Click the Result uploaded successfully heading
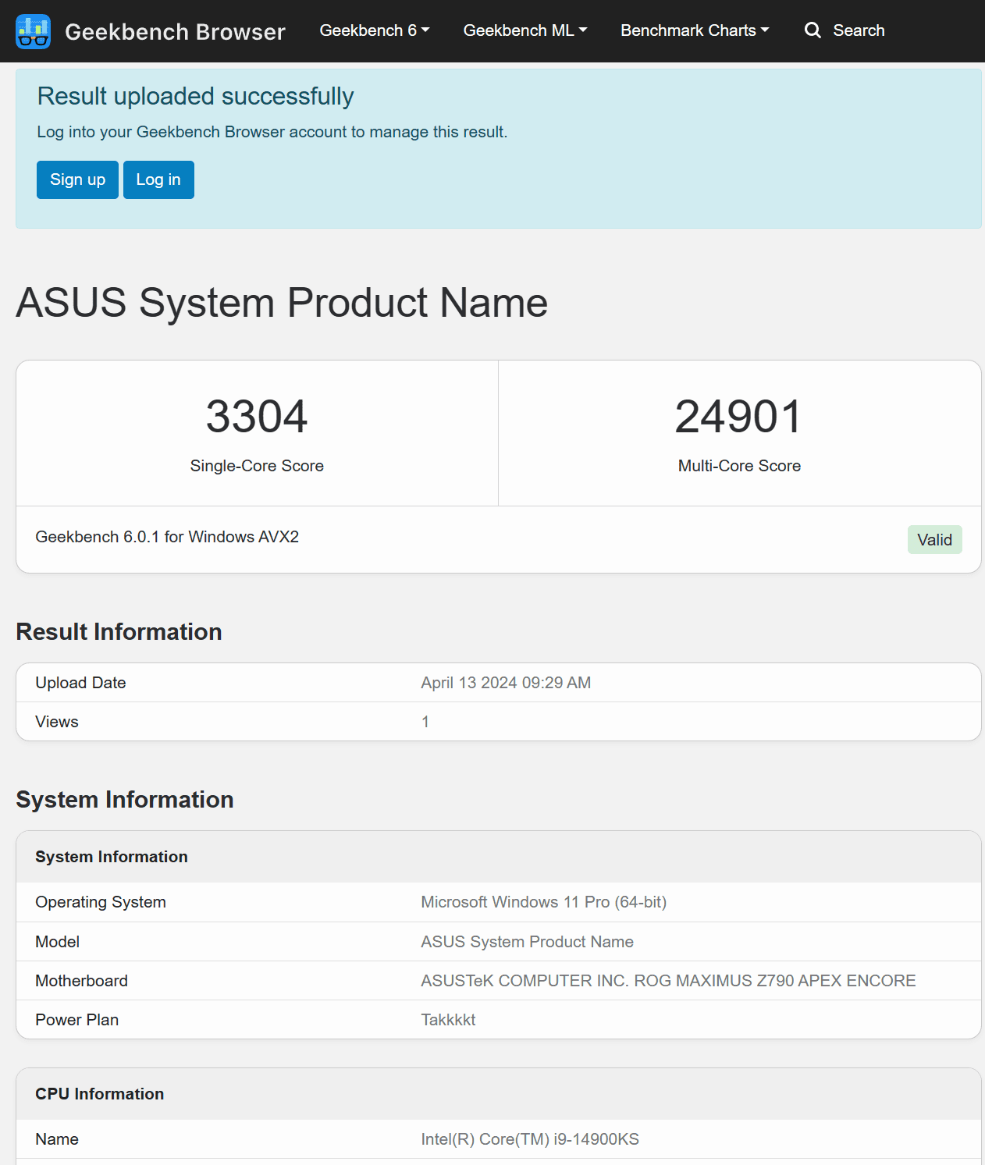This screenshot has width=985, height=1165. [195, 96]
